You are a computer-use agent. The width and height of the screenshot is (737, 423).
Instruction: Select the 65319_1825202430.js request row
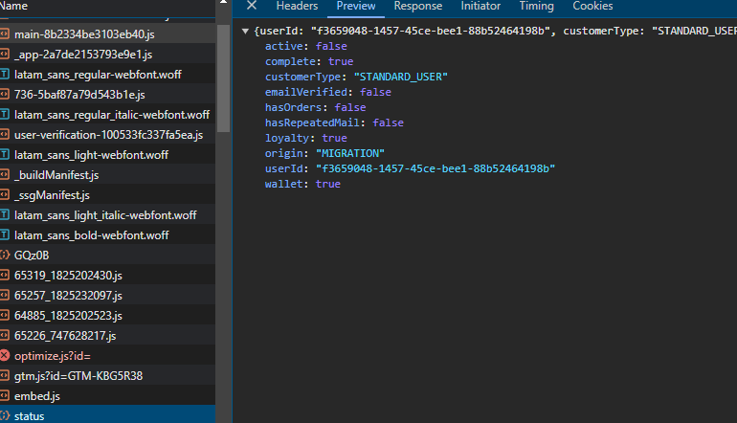pos(68,275)
